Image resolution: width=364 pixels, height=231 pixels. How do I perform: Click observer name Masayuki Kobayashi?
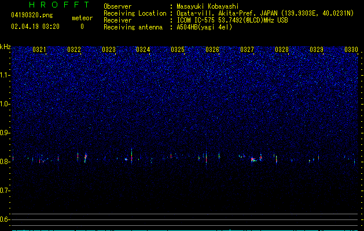click(x=207, y=6)
